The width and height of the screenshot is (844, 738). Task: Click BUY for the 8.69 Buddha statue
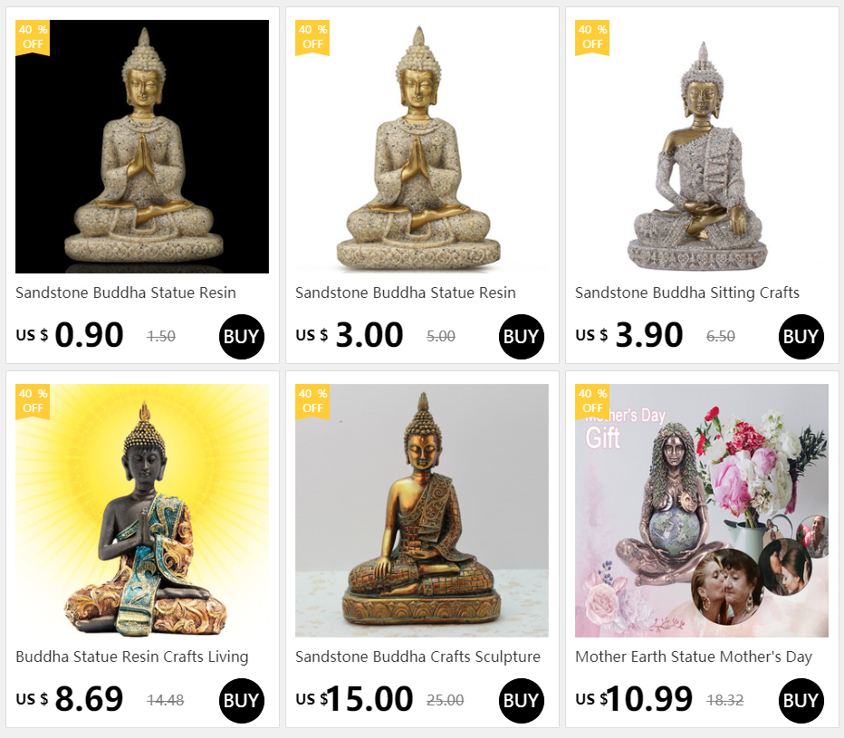click(x=242, y=701)
